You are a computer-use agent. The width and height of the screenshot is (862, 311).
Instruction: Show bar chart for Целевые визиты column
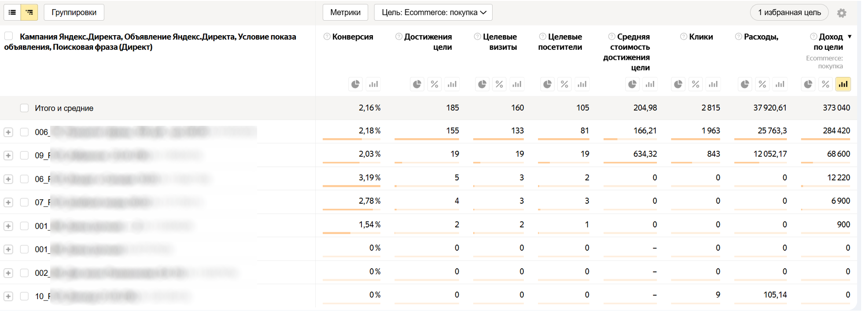(x=516, y=84)
